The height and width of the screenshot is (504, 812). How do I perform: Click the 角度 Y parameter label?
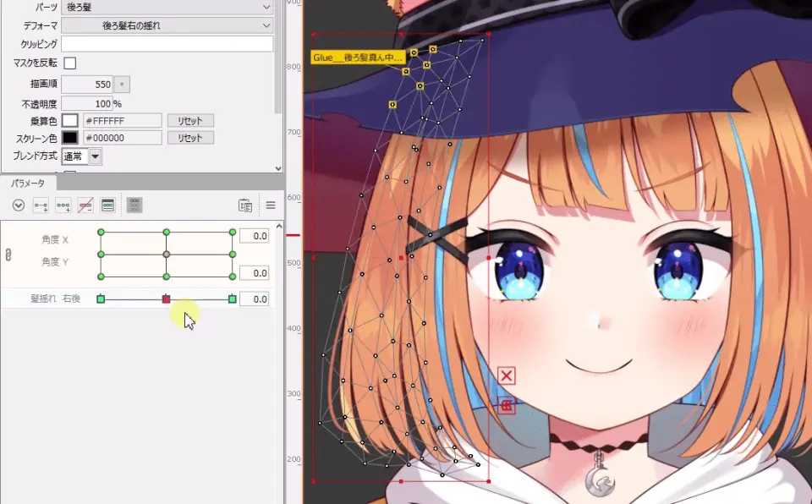point(55,262)
